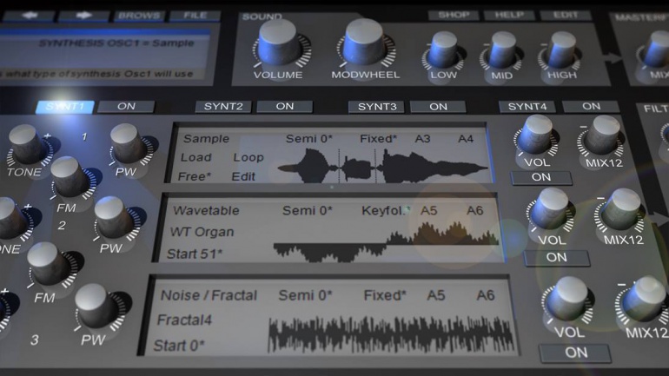Click key A6 in the Wavetable display

(x=475, y=211)
